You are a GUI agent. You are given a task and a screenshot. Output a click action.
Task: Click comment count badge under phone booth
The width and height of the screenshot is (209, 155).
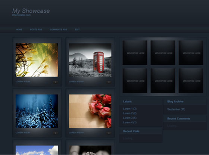click(x=109, y=82)
